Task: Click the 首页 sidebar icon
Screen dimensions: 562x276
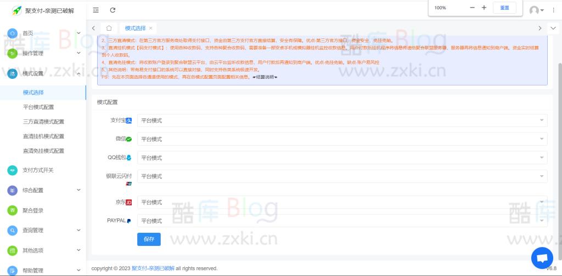Action: point(12,33)
